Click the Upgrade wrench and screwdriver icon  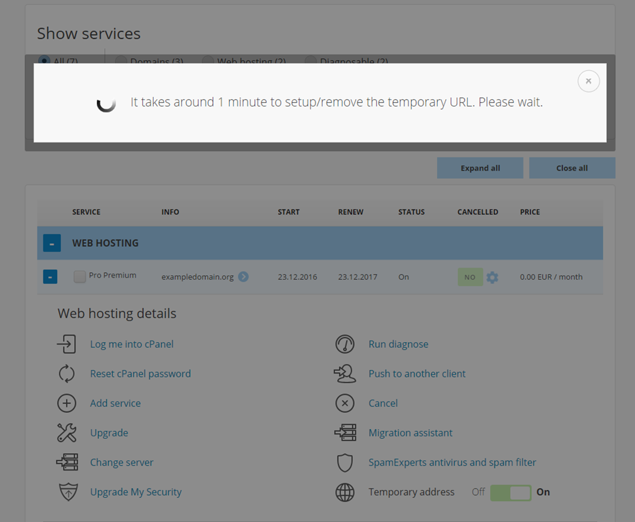point(66,433)
